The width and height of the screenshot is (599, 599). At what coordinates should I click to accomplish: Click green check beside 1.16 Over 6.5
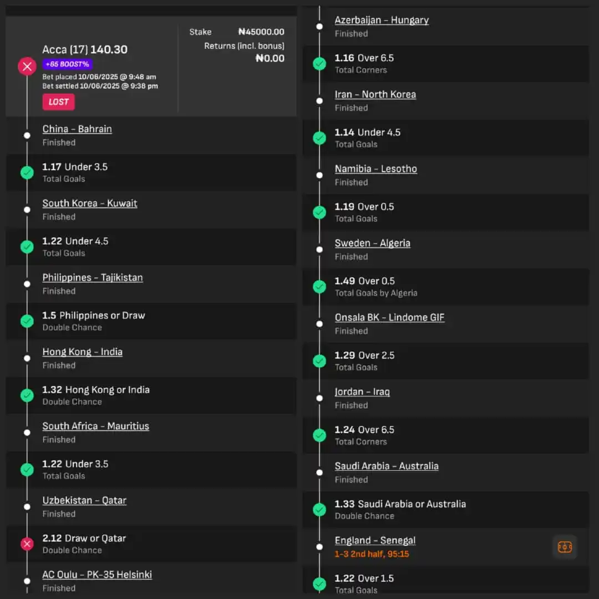[319, 64]
